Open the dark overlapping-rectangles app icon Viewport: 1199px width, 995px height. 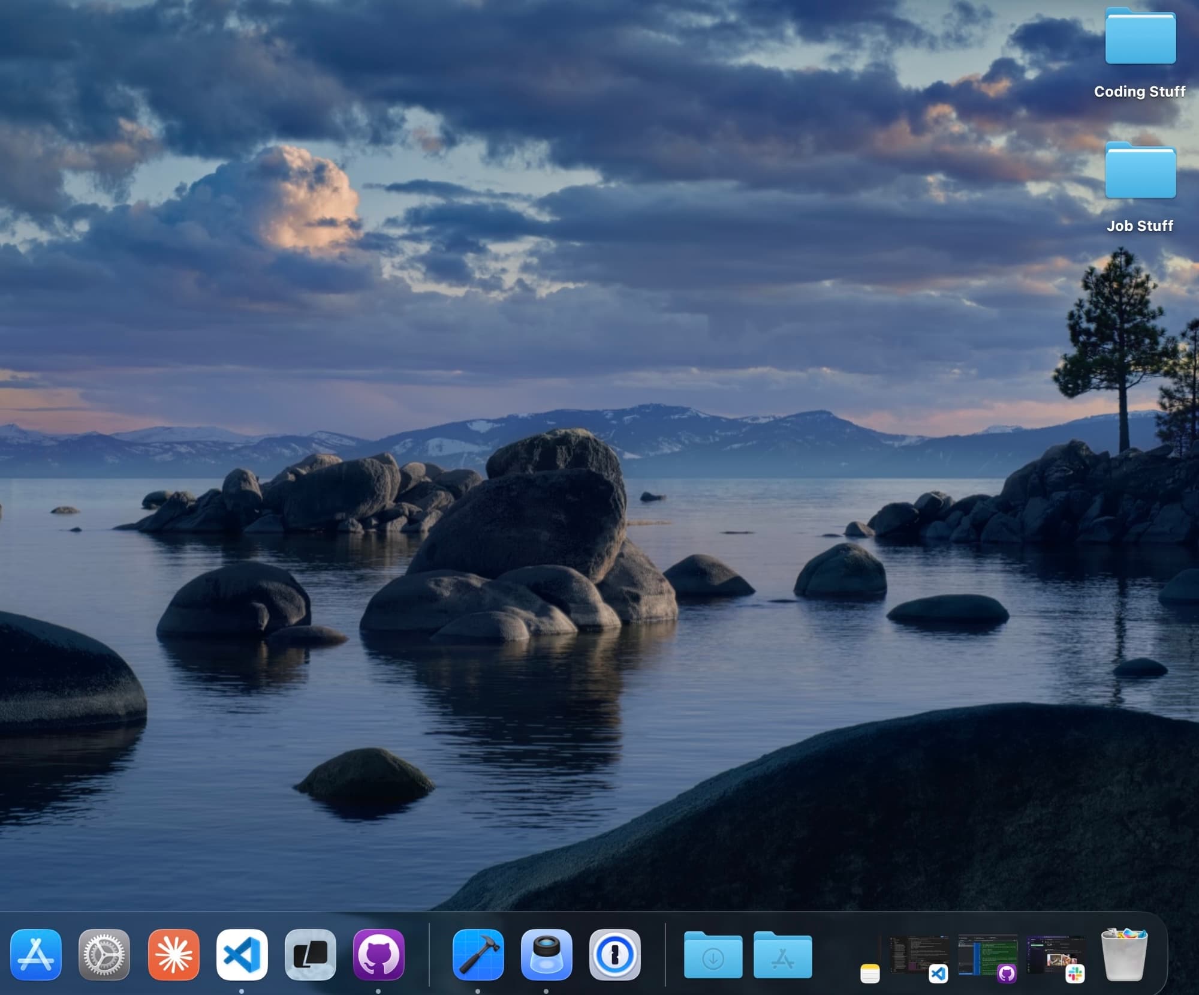pos(310,955)
